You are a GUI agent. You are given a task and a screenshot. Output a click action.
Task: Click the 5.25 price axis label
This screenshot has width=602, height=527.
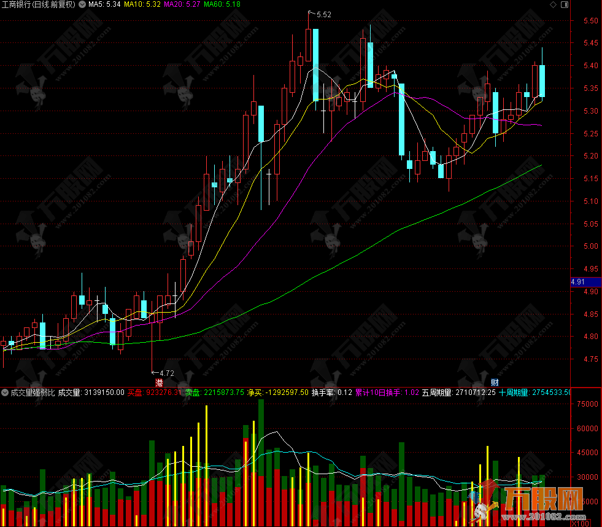point(590,134)
